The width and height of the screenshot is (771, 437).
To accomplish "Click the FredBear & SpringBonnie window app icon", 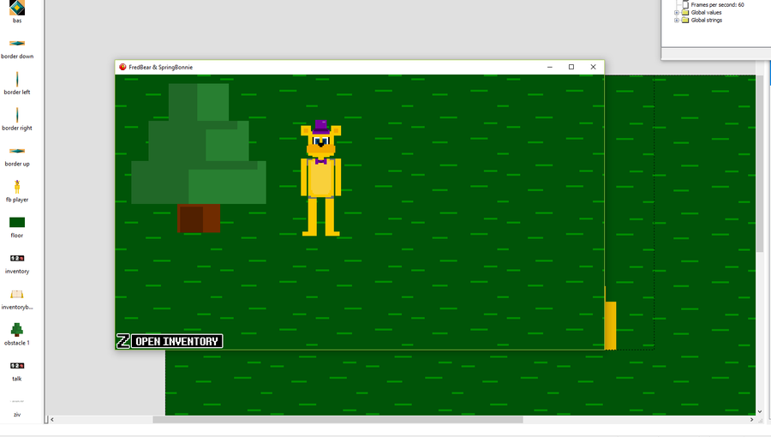I will pos(123,67).
